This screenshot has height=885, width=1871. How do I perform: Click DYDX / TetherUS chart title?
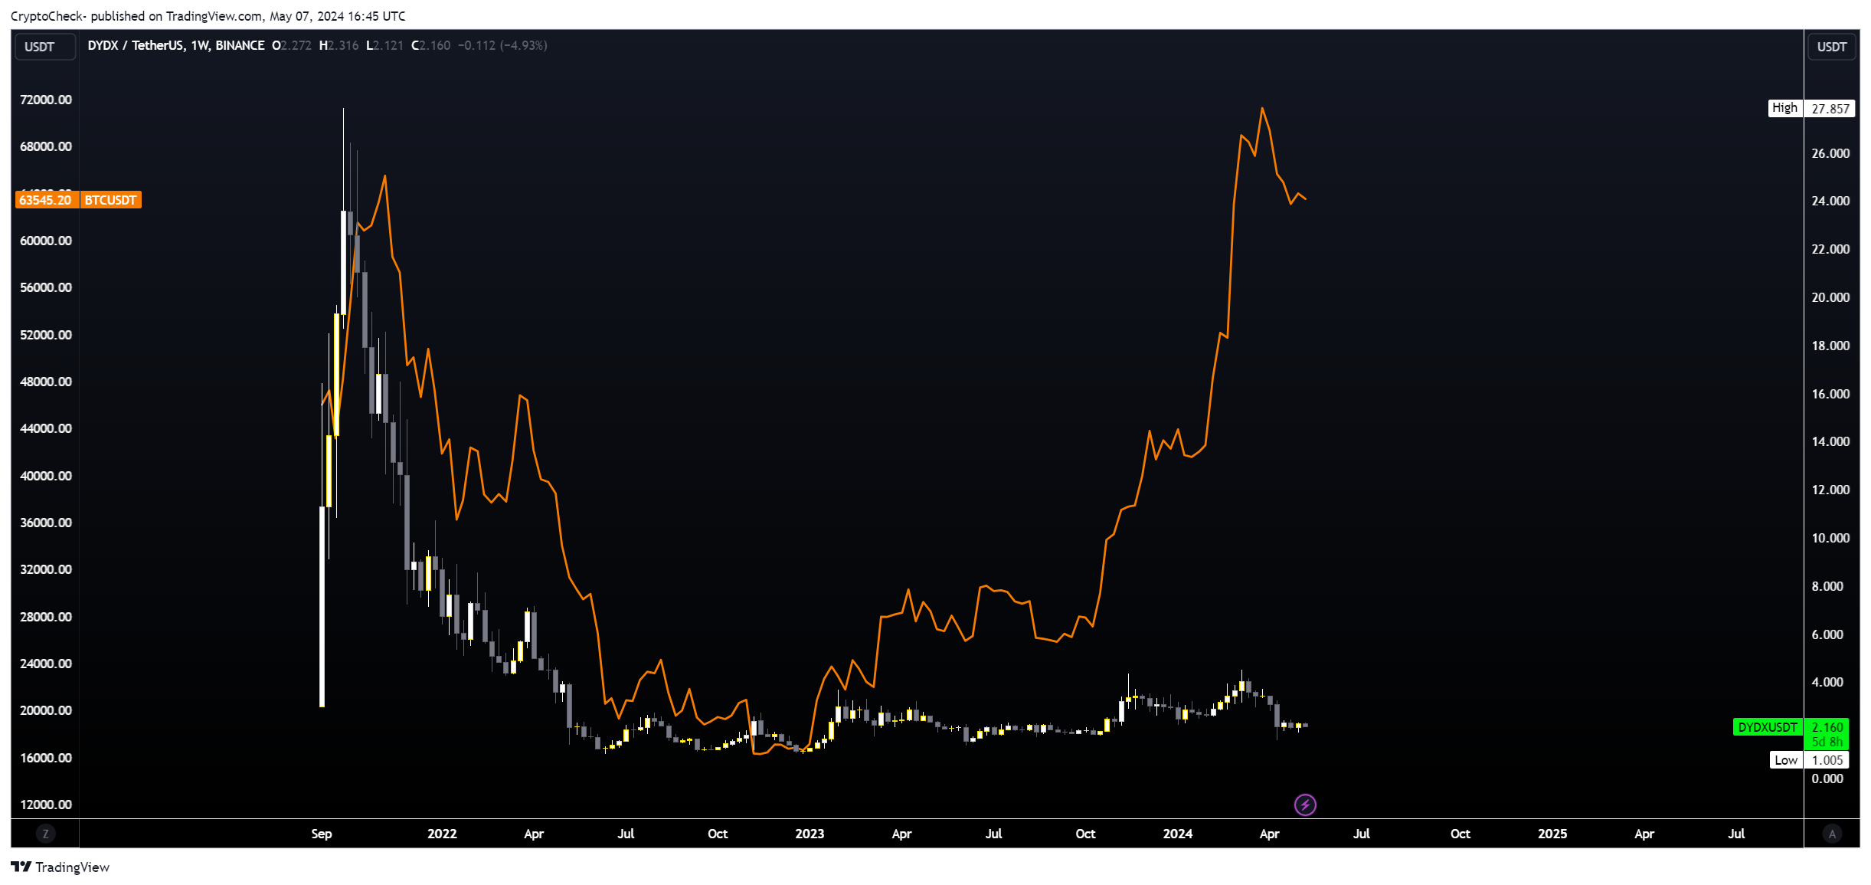coord(176,45)
